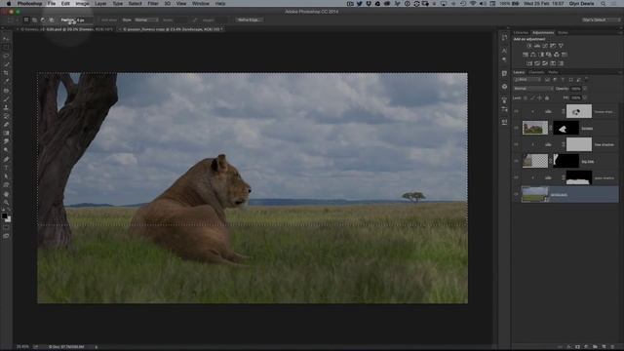Select the Move tool

tap(6, 39)
